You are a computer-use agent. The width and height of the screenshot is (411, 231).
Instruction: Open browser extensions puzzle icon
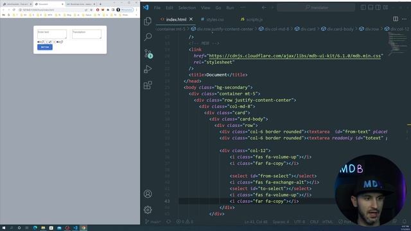(108, 10)
